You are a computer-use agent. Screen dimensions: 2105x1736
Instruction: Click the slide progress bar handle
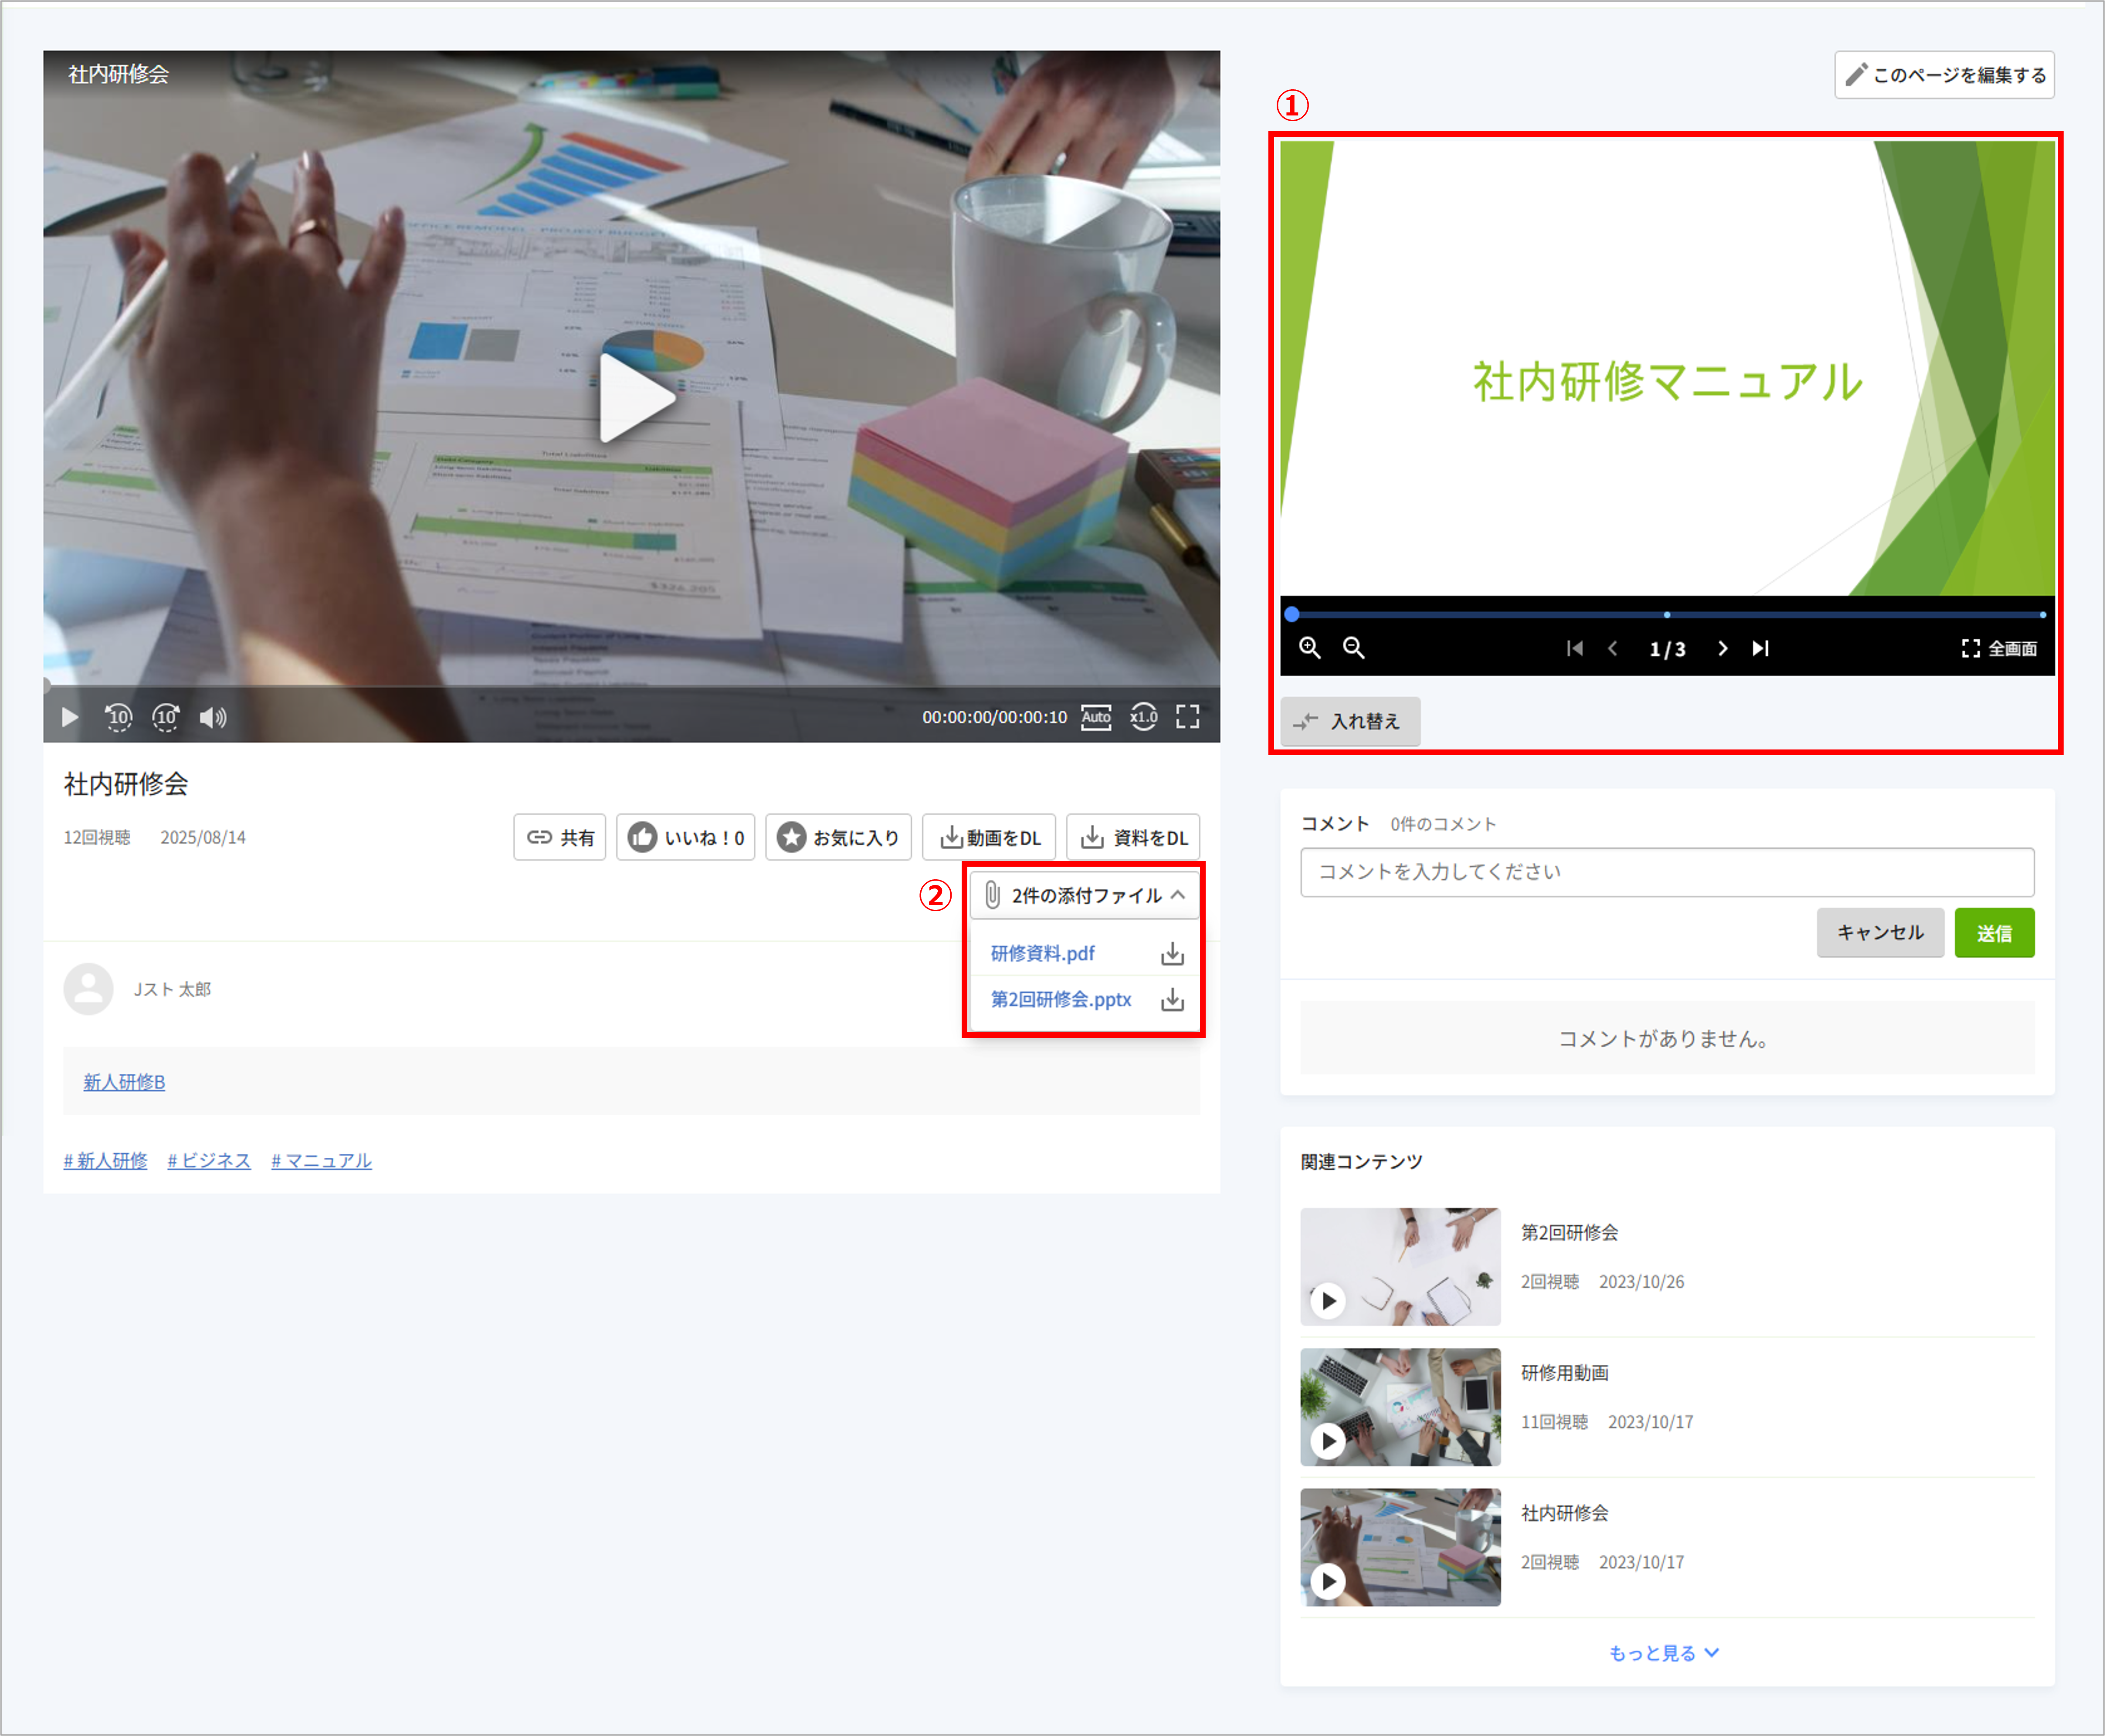1292,614
